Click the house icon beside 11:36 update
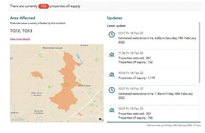Viewport: 205px width, 133px height. pyautogui.click(x=112, y=54)
